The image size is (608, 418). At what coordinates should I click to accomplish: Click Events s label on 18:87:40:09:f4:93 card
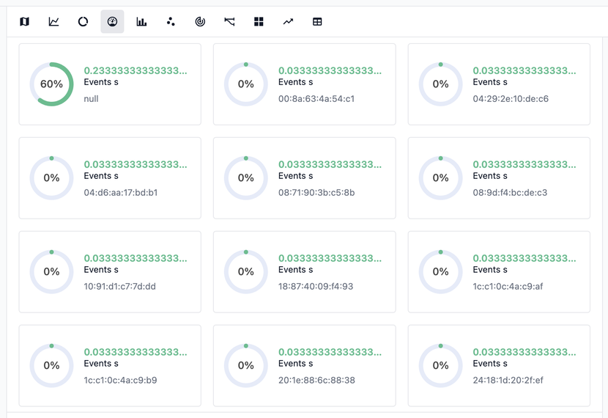(296, 270)
